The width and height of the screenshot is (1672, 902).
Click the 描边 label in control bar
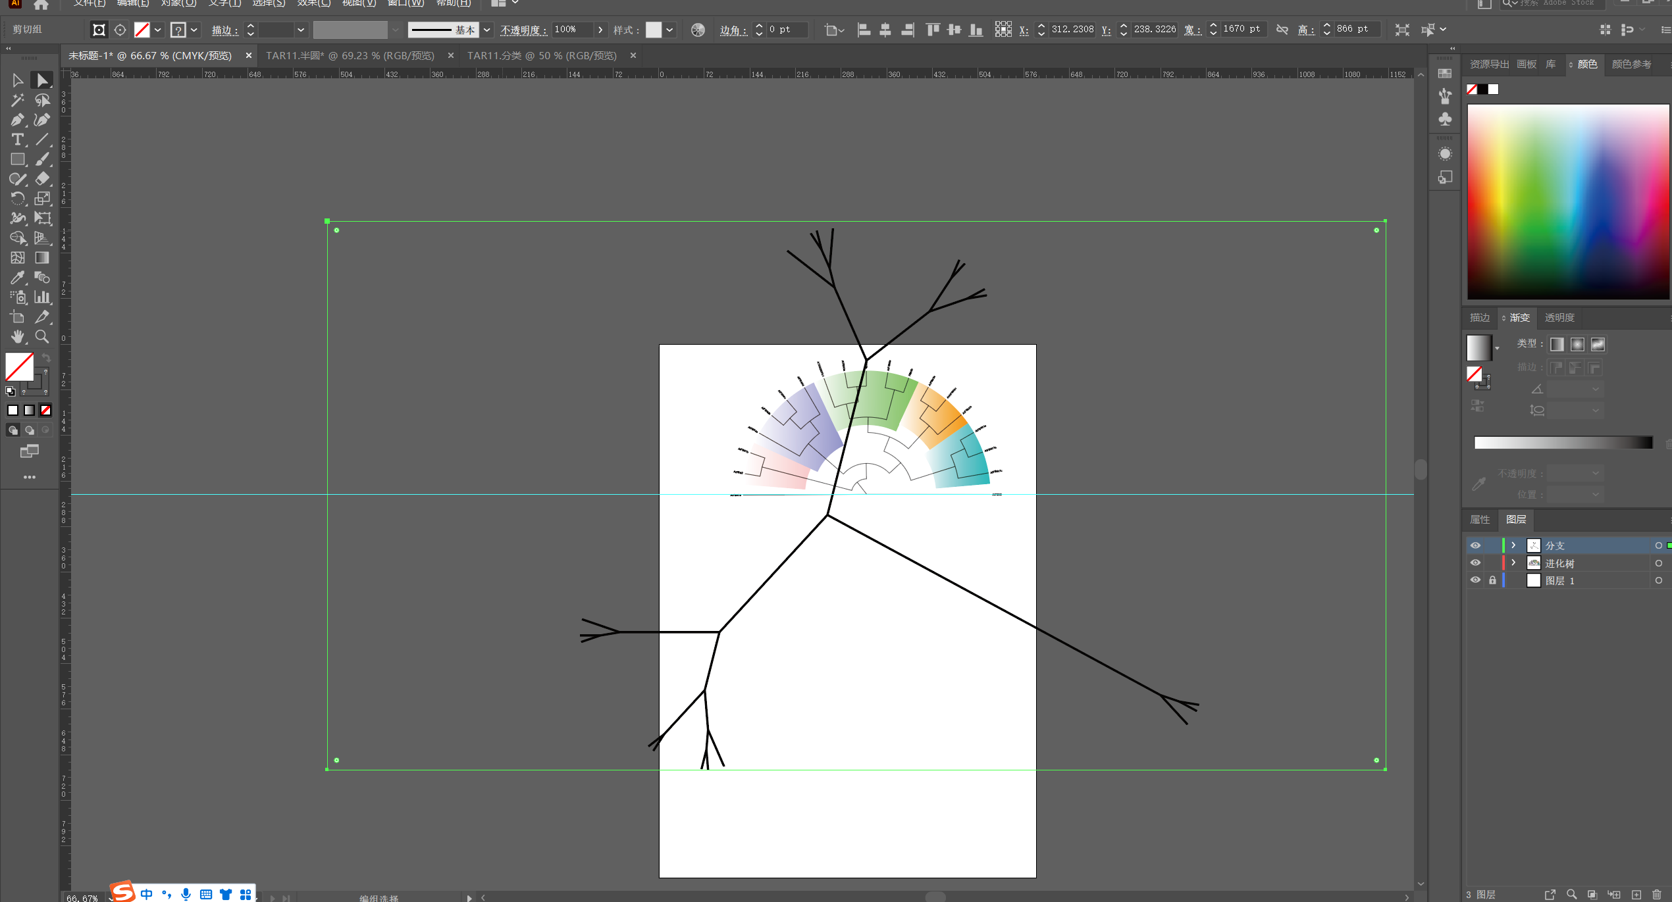224,30
